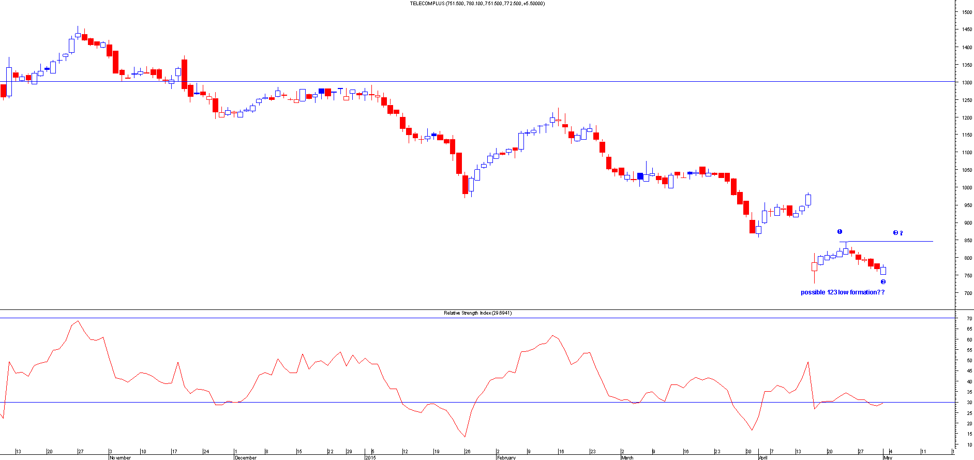Screen dimensions: 974x460
Task: Click the circled number 1 annotation marker
Action: (x=840, y=232)
